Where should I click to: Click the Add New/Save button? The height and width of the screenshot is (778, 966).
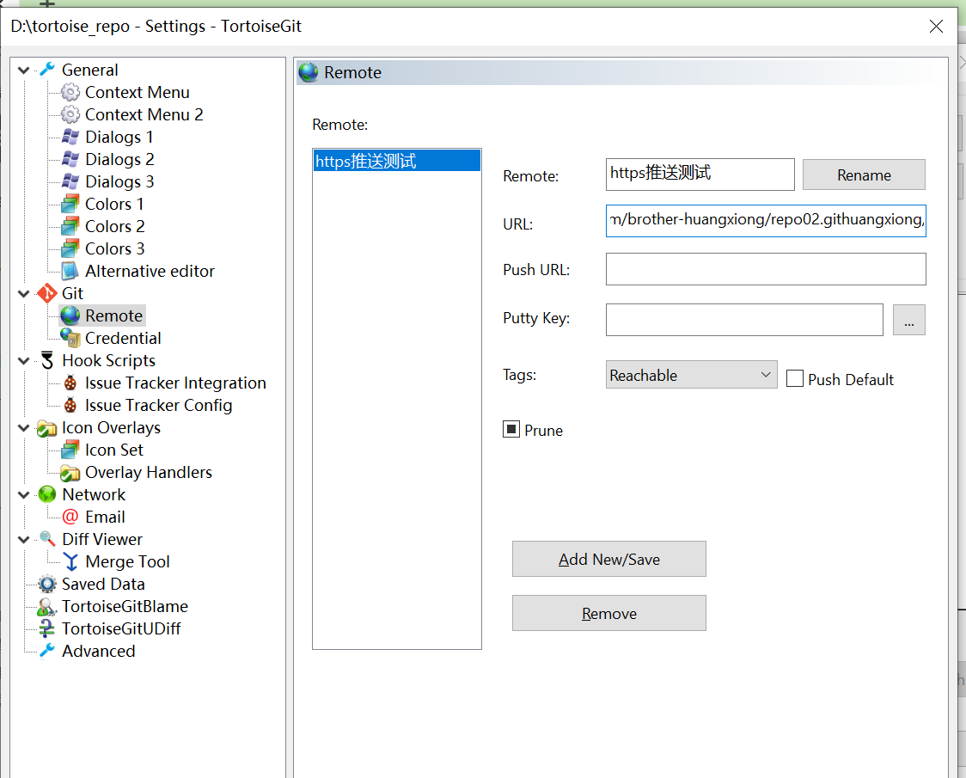tap(609, 559)
